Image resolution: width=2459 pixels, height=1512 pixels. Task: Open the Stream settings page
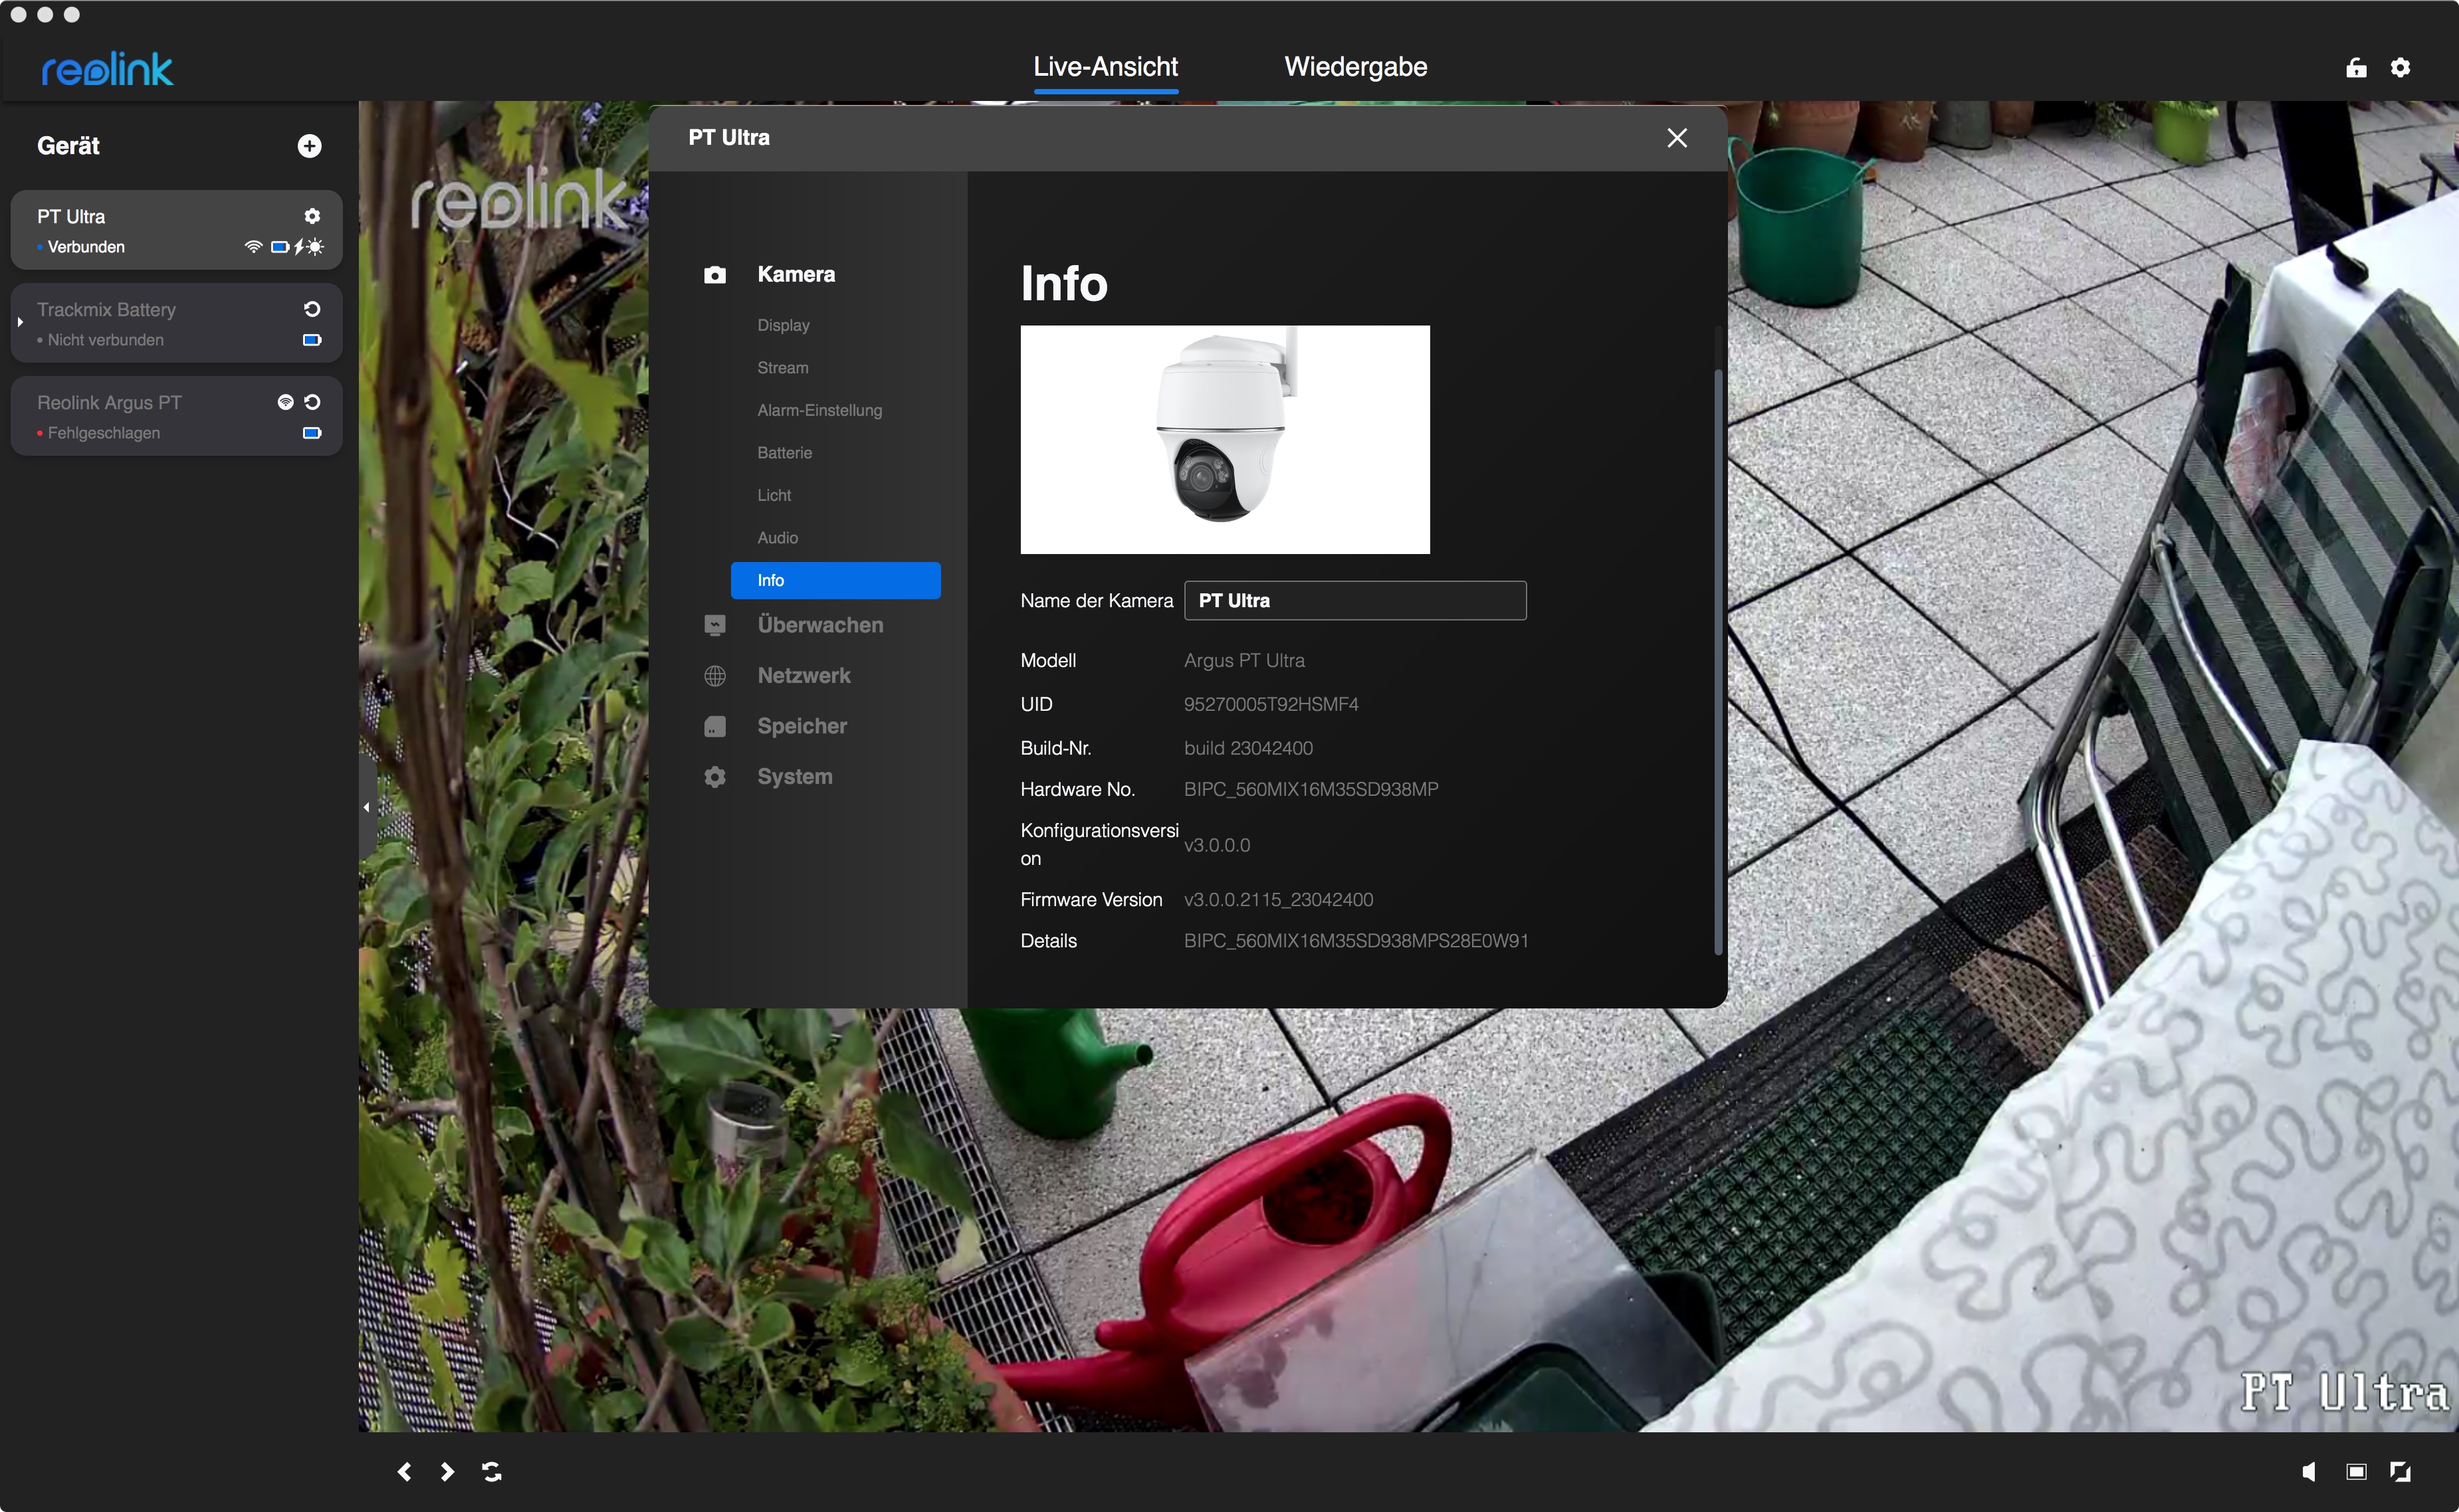[782, 368]
